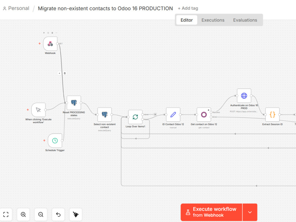
Task: Tidy up workflow with broom icon
Action: [x=76, y=214]
